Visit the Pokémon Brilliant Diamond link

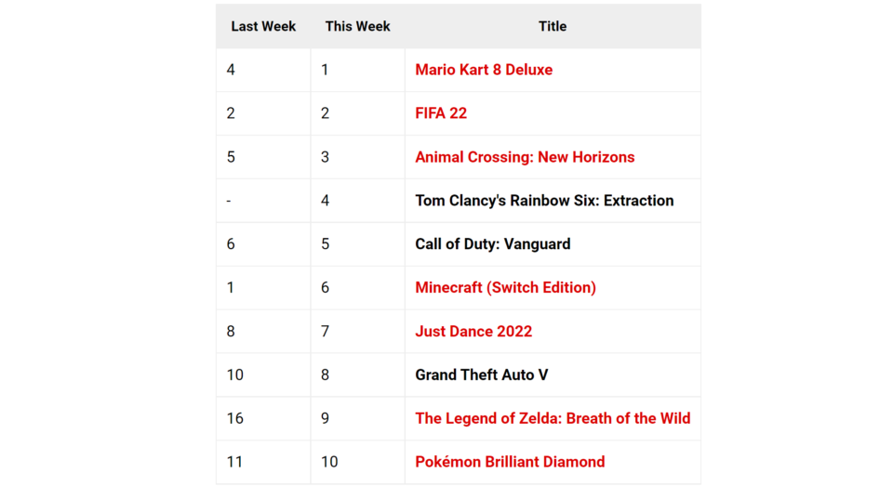510,462
